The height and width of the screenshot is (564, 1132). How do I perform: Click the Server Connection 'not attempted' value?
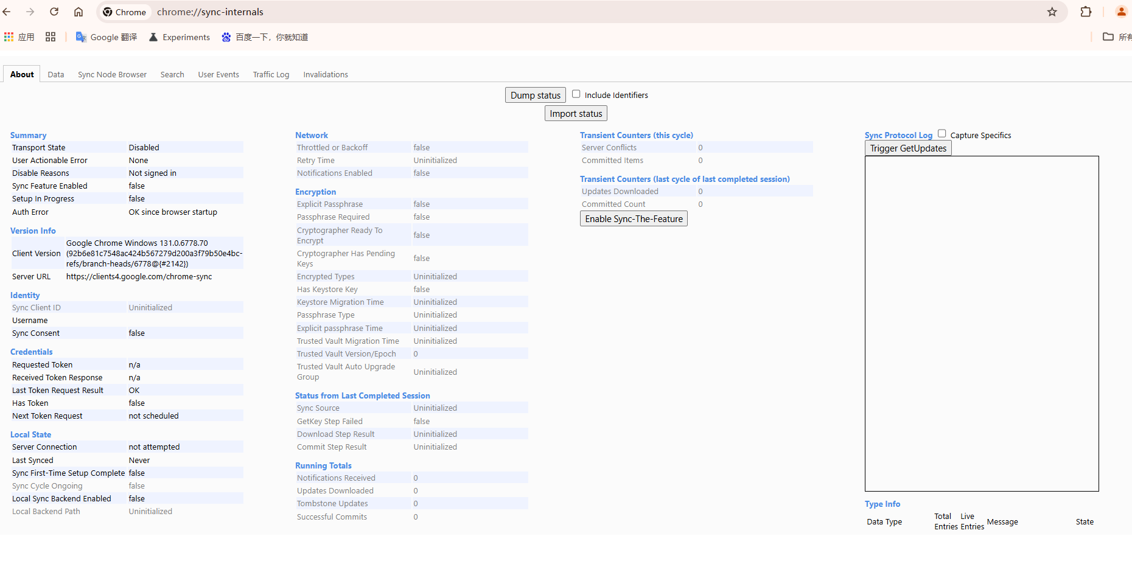(154, 447)
